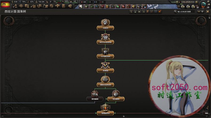Select the CEDA focus node

point(105,39)
